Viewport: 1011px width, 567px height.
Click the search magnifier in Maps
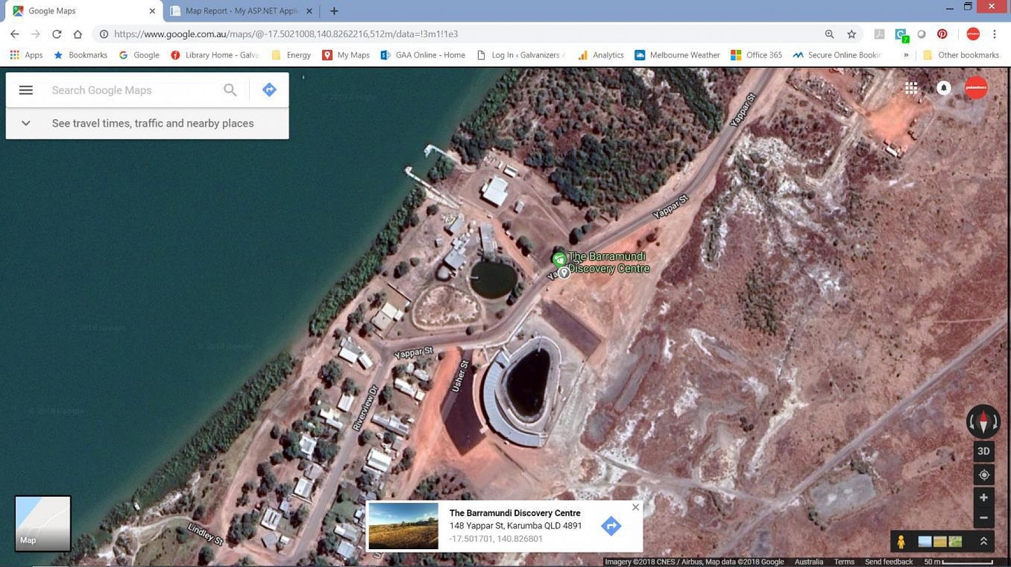230,90
